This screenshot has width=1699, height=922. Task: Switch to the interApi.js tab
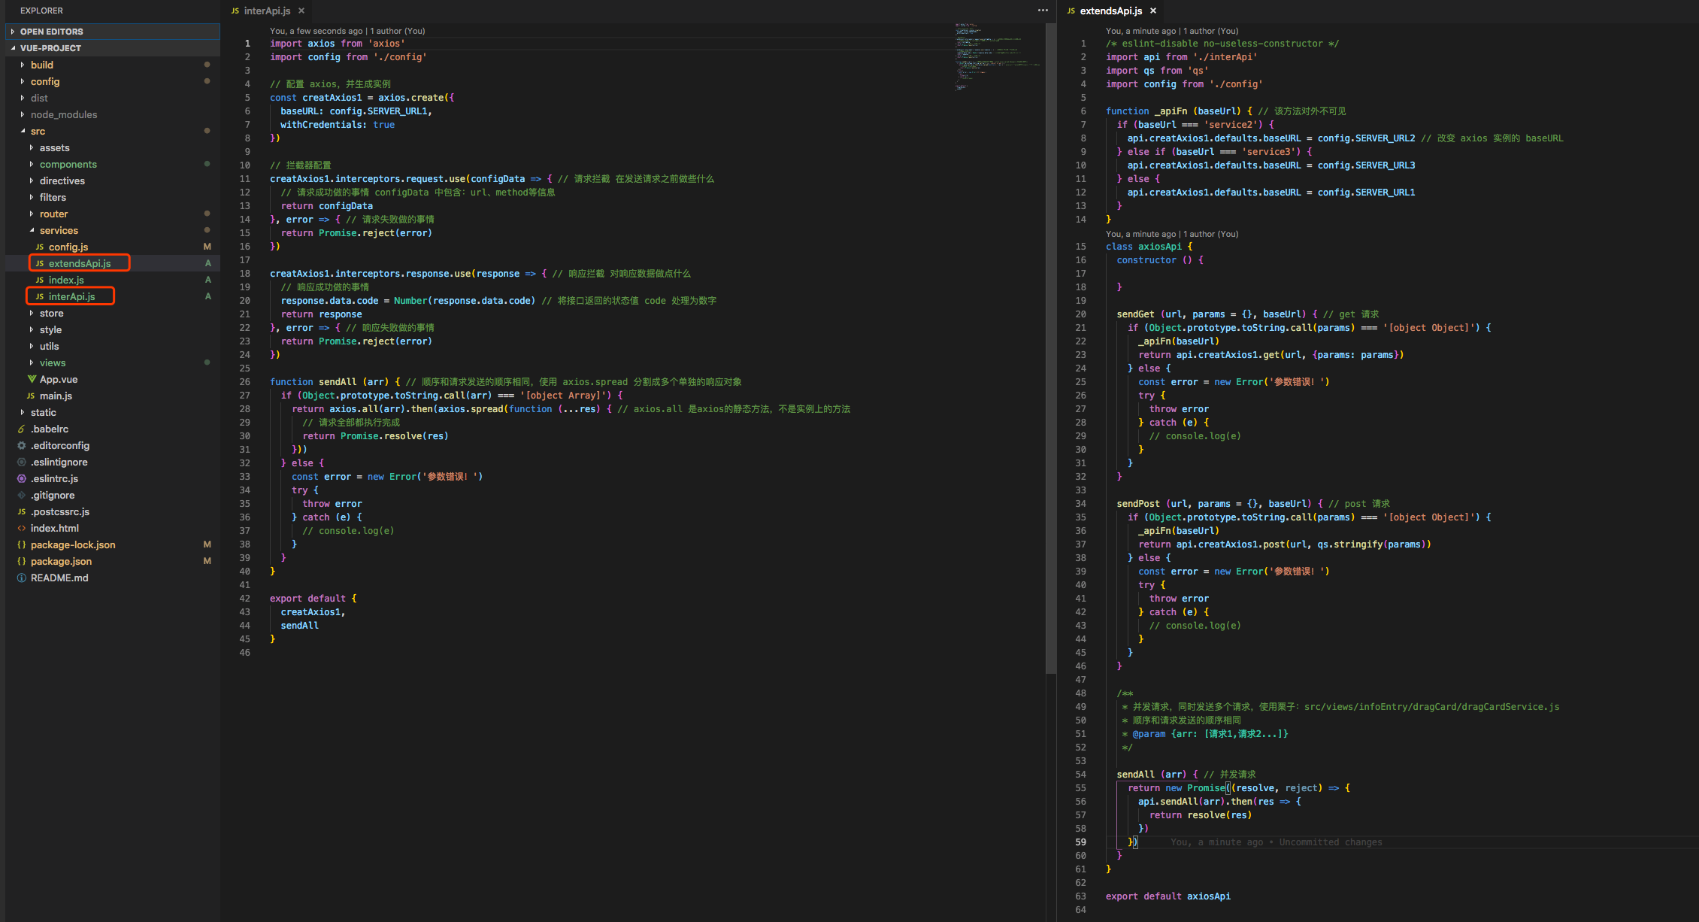tap(266, 11)
